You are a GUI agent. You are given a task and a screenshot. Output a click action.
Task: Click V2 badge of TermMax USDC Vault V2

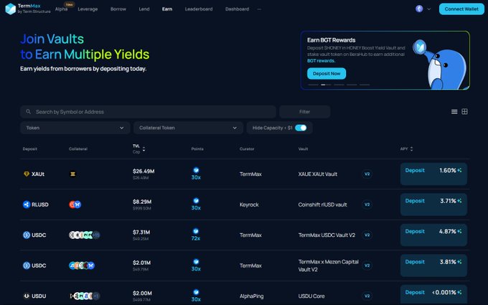[367, 235]
